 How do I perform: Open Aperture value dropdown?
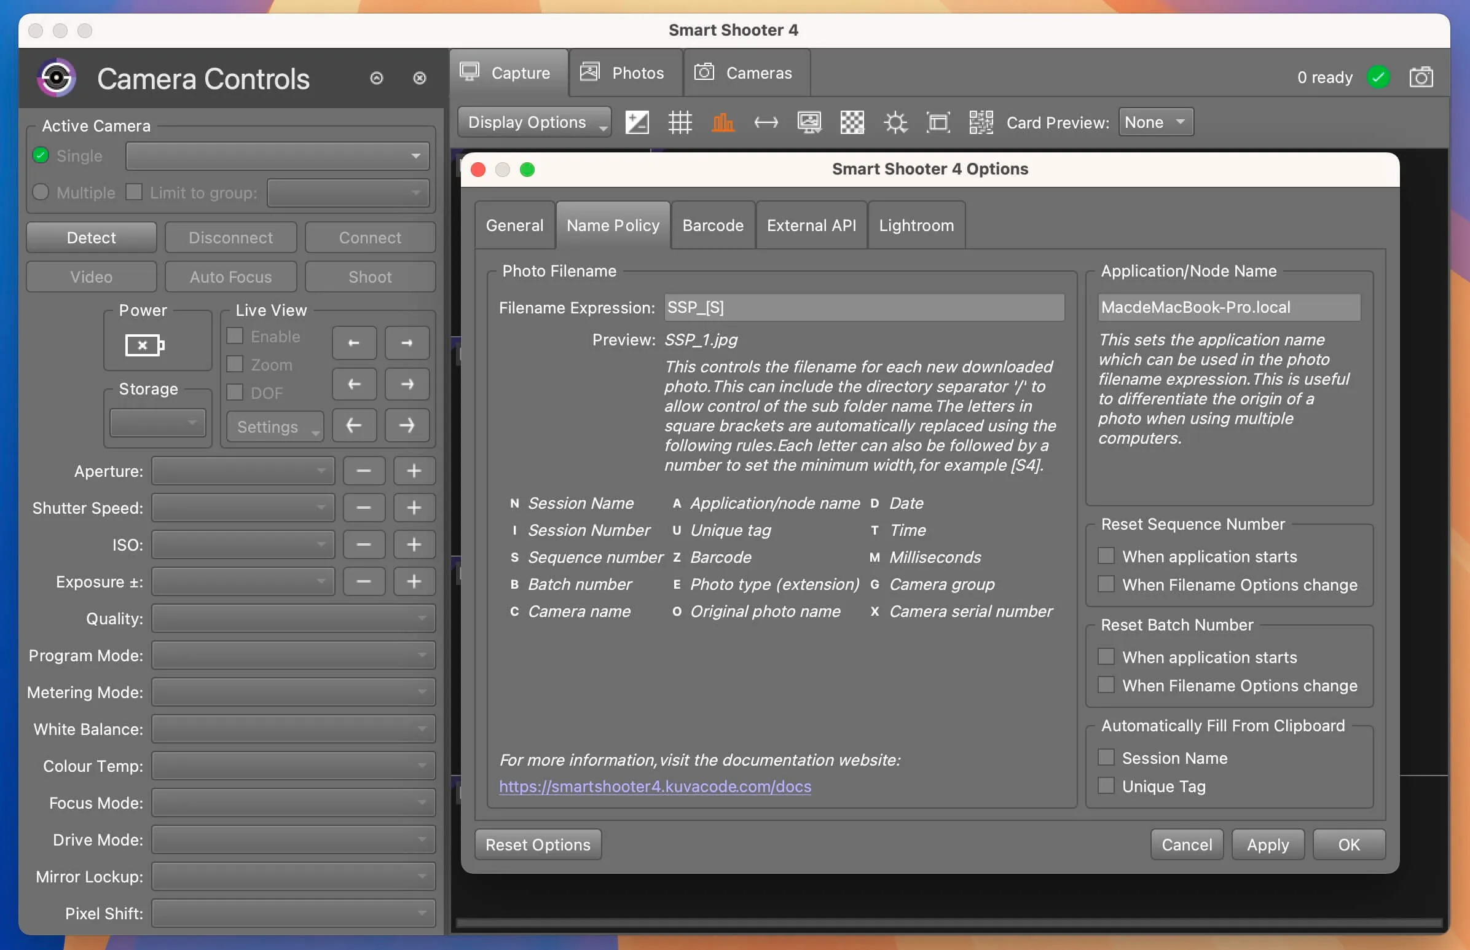pyautogui.click(x=243, y=471)
